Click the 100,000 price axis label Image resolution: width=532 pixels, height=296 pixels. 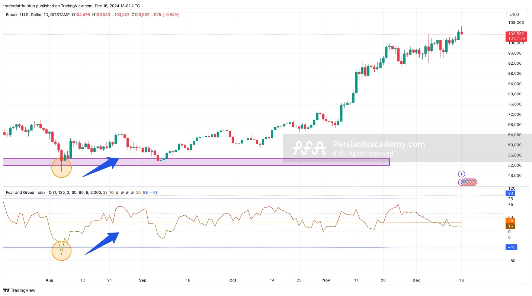(x=516, y=43)
